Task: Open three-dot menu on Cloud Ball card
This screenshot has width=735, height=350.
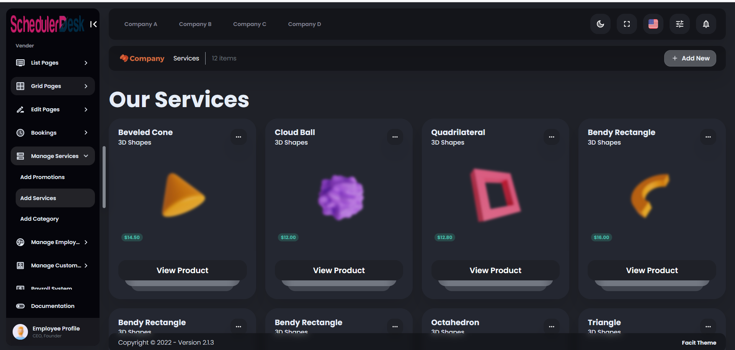Action: [x=395, y=137]
